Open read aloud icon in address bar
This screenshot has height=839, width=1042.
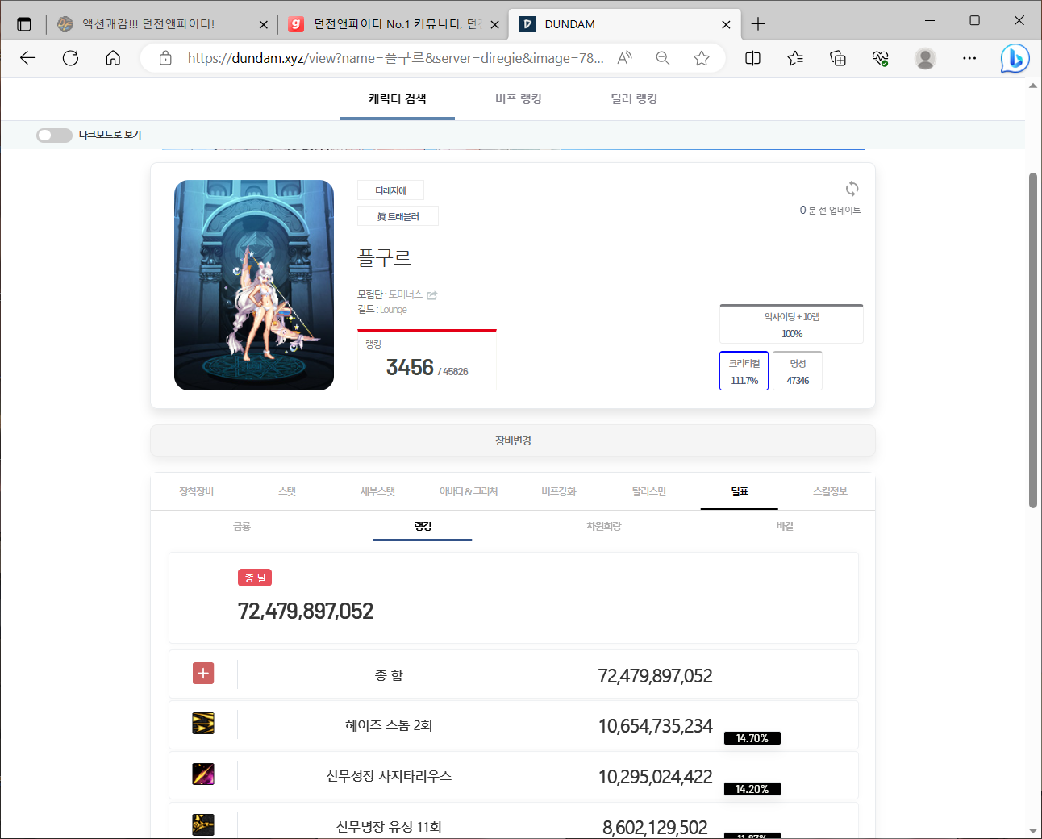[x=625, y=58]
